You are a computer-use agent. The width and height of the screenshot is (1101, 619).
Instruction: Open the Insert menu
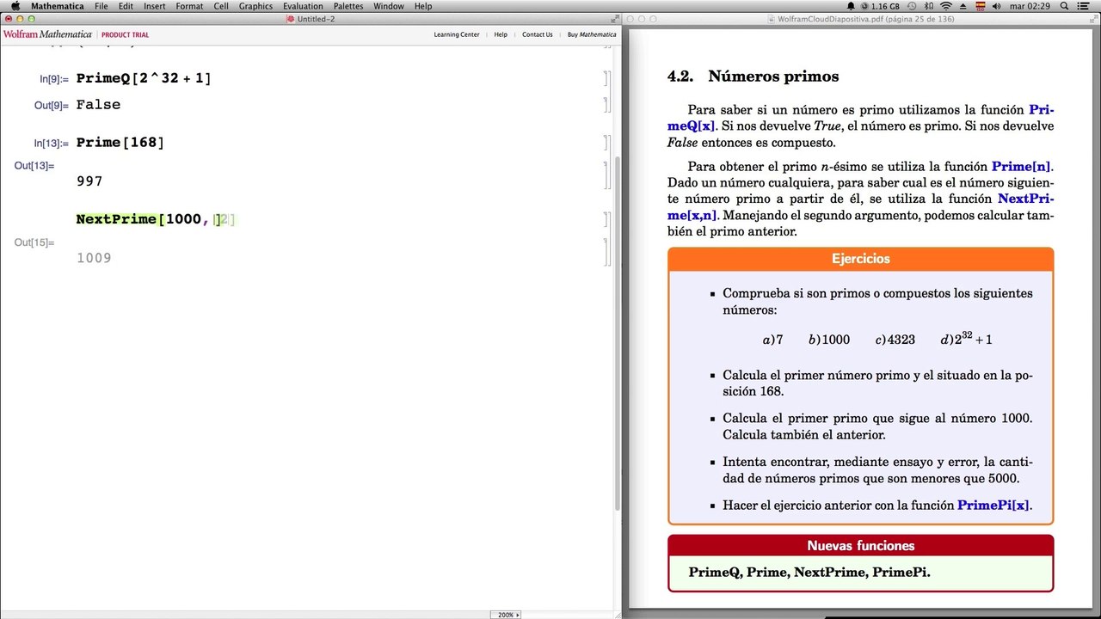pos(155,6)
